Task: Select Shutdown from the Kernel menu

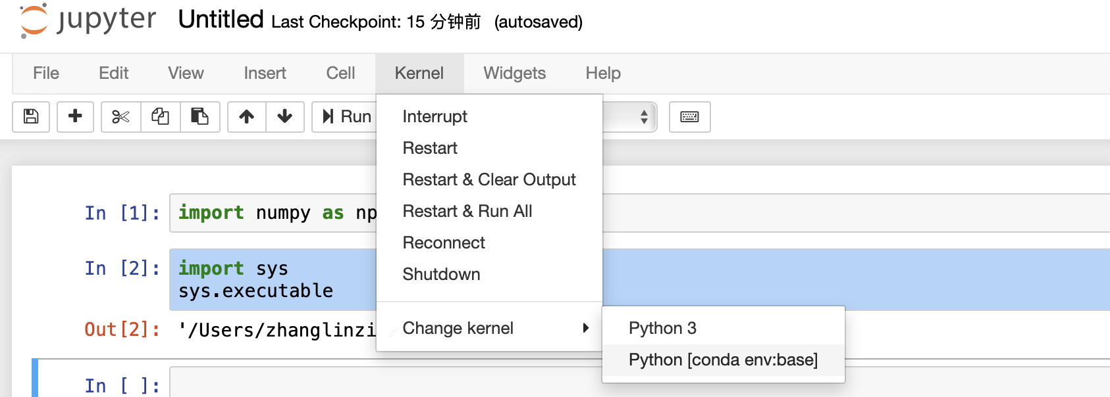Action: click(x=441, y=274)
